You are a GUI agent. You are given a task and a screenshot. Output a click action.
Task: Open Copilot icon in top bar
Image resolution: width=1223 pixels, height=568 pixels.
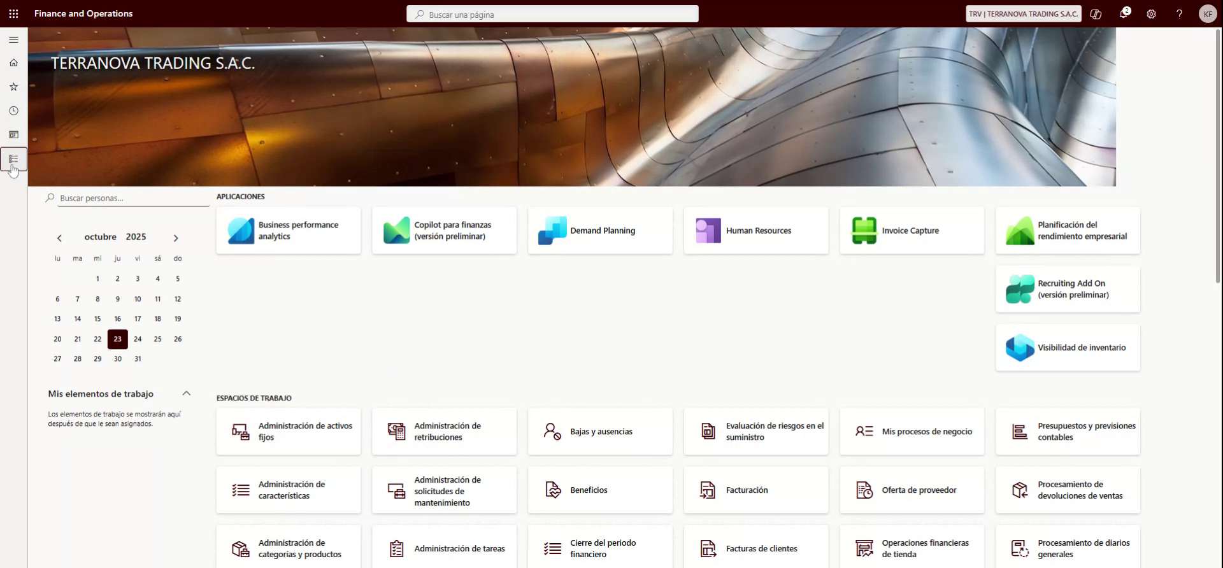tap(1096, 14)
